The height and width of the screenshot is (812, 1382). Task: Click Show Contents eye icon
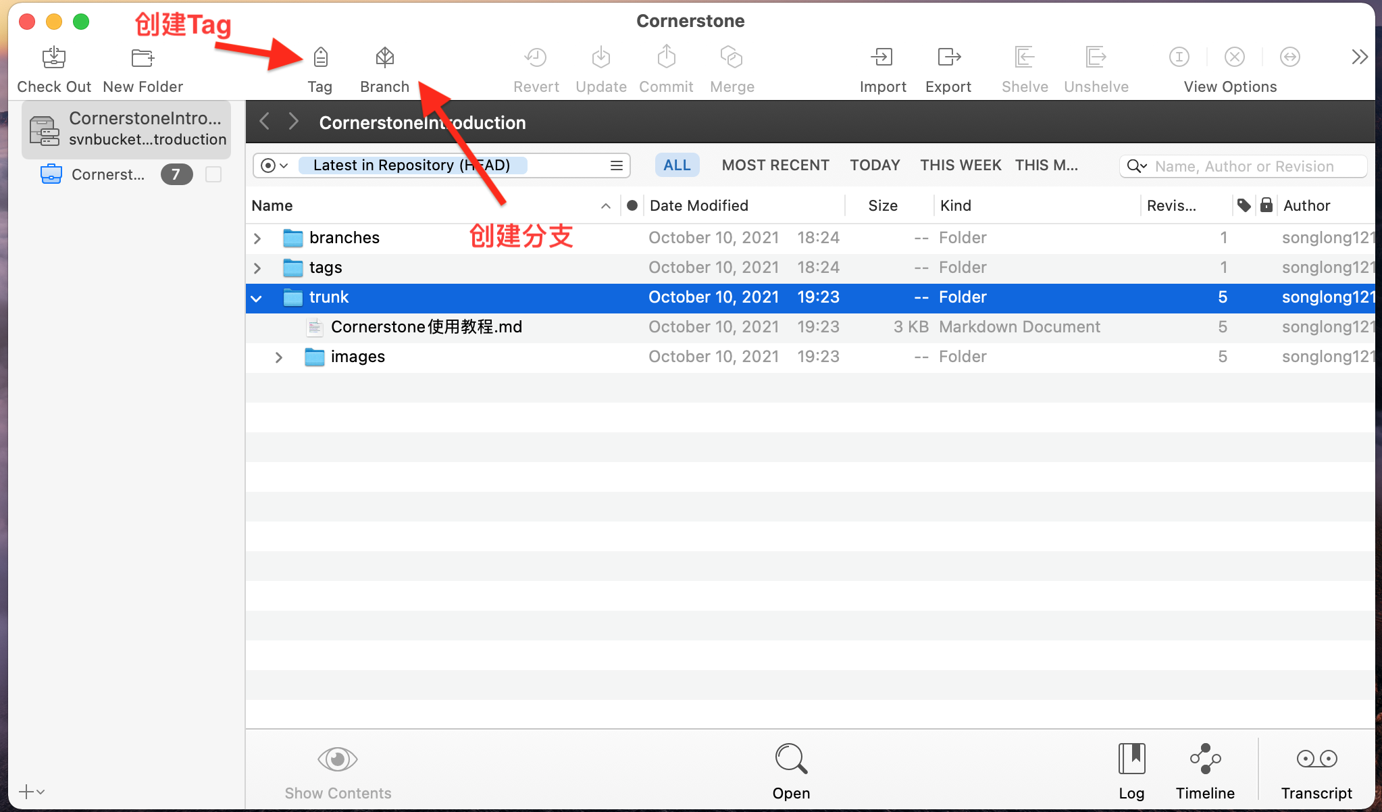pos(338,759)
